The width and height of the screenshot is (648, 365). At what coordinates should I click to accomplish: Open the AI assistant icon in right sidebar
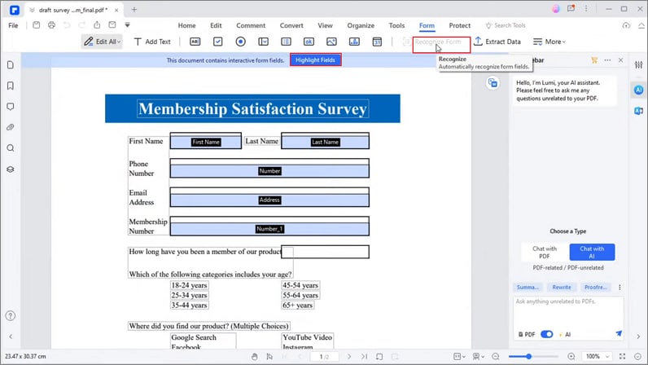[x=638, y=90]
